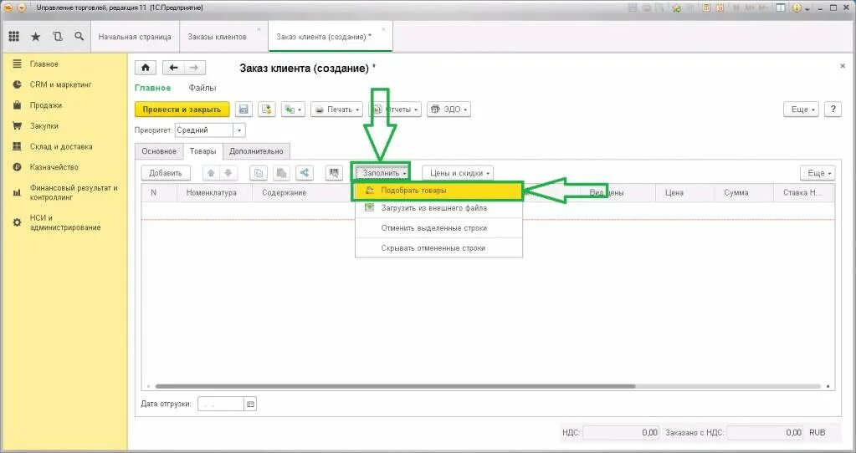Screen dimensions: 856x453
Task: Go back with the left arrow
Action: point(173,68)
